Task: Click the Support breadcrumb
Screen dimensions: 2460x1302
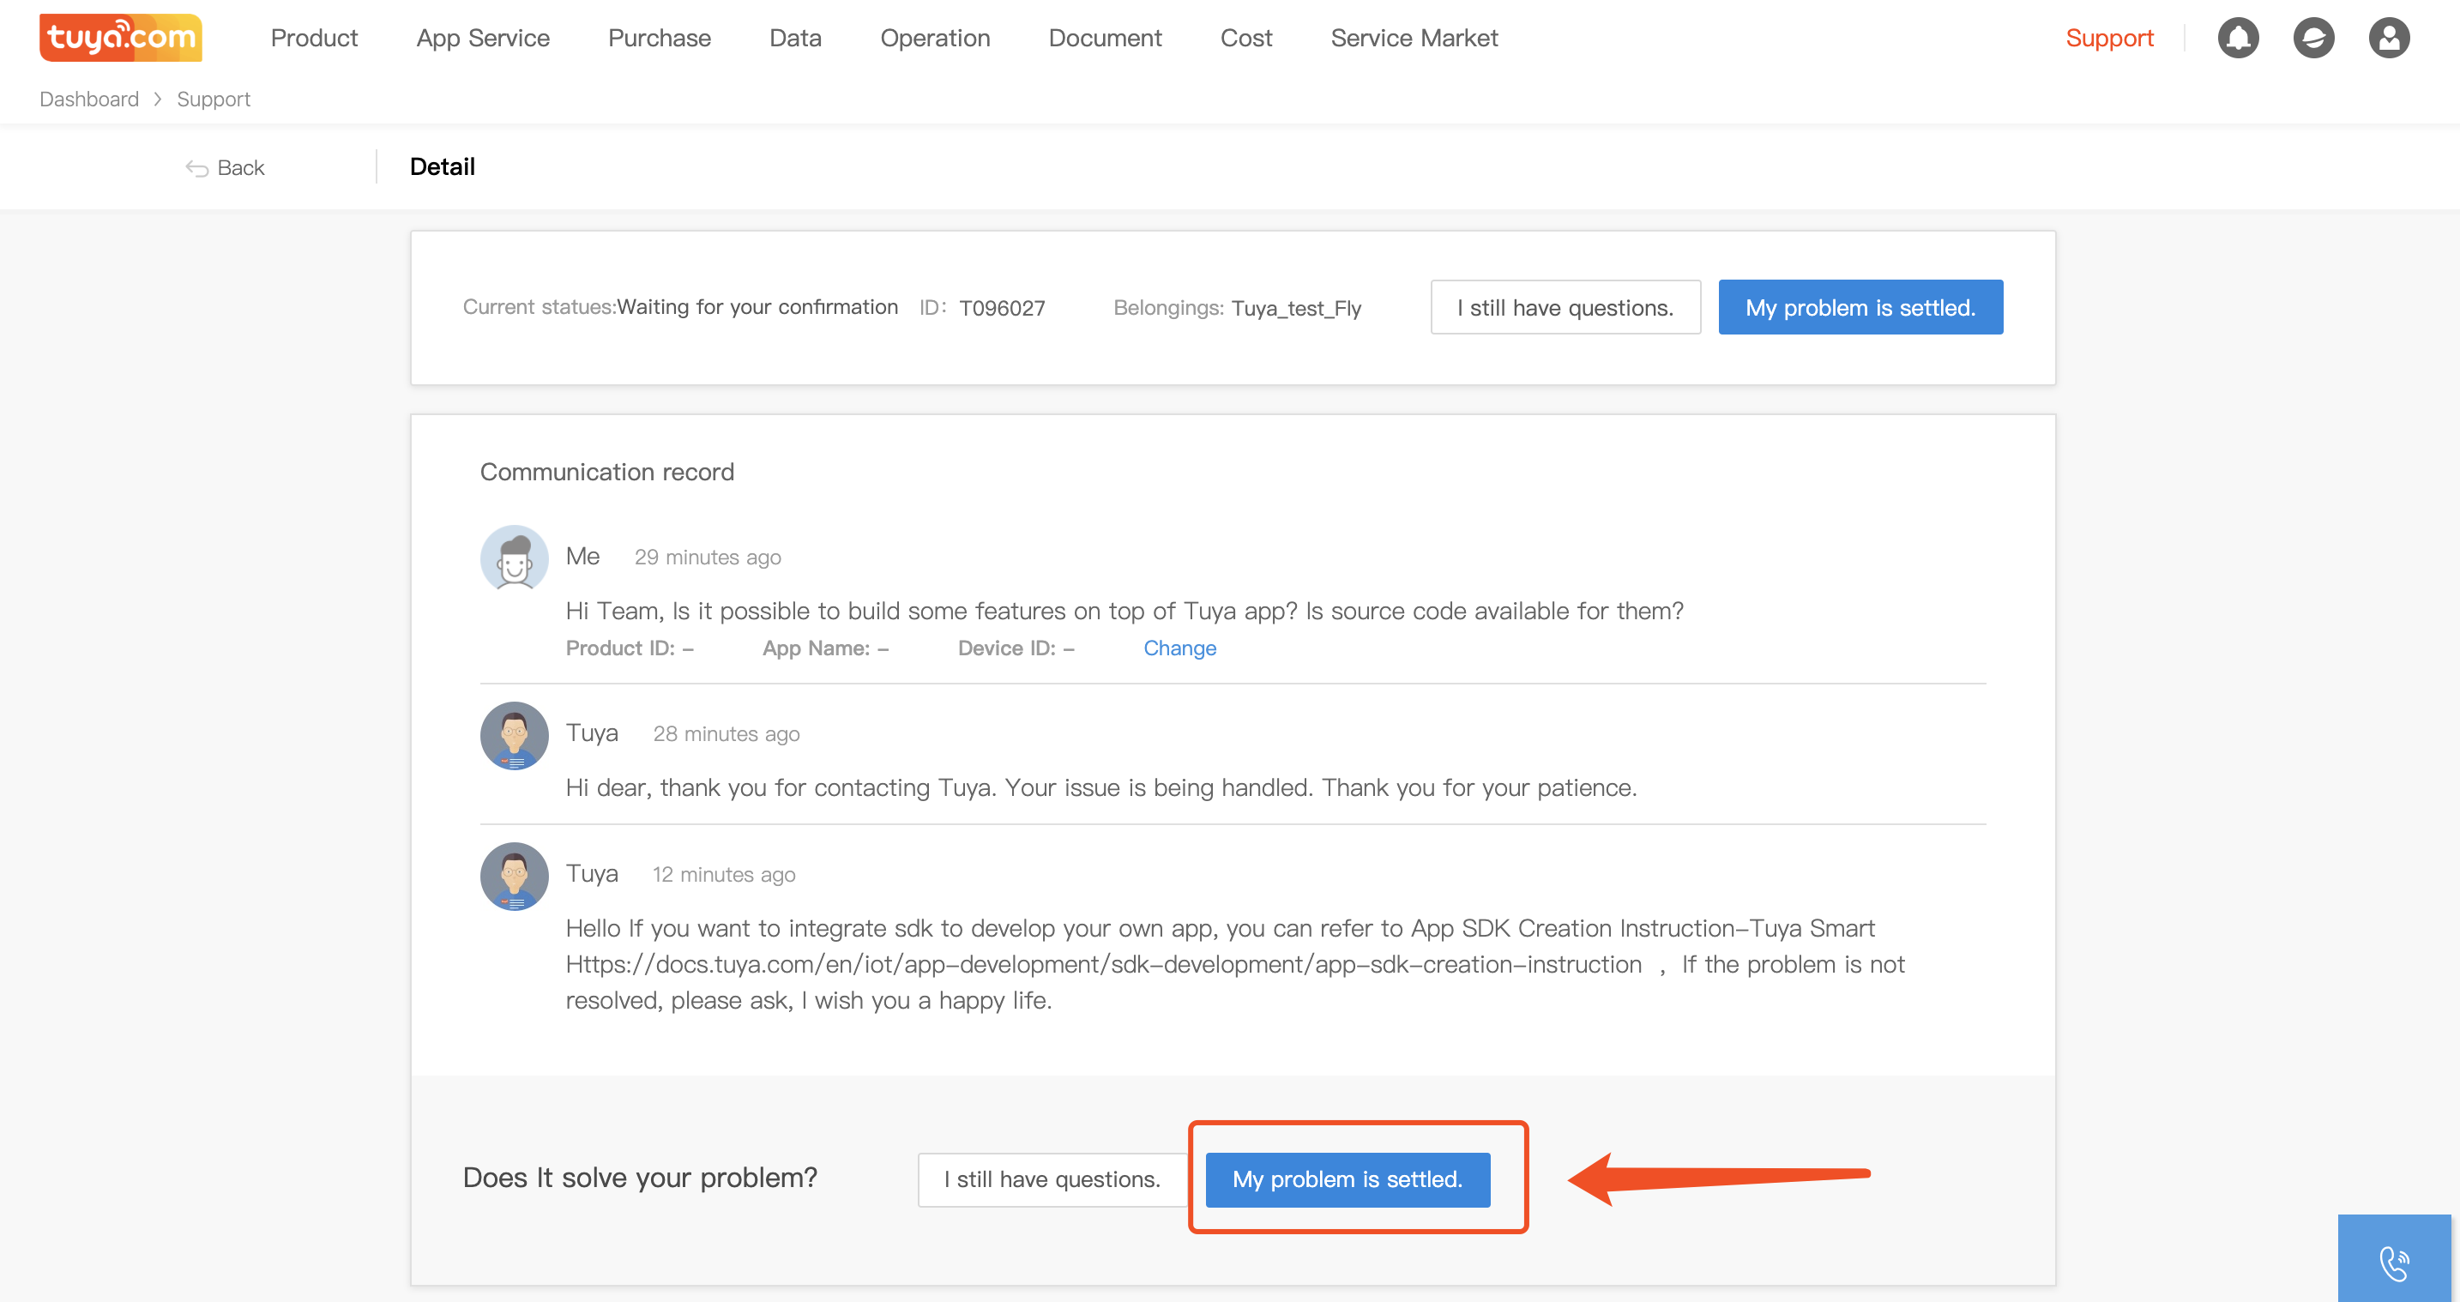Action: pos(213,99)
